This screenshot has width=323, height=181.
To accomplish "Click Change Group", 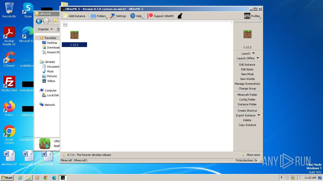I will pos(247,88).
